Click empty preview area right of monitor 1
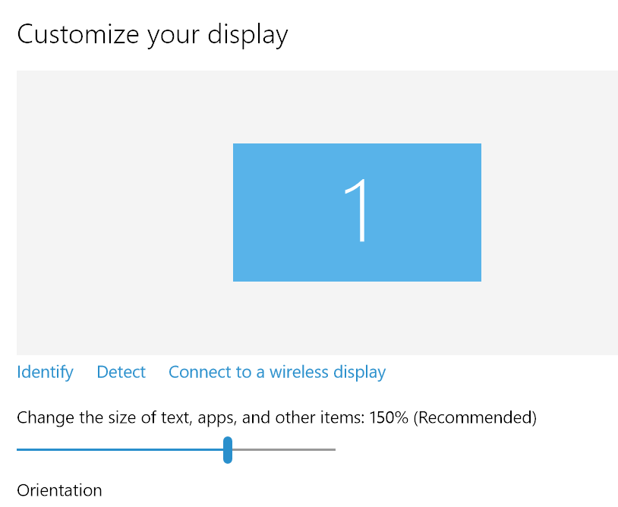The height and width of the screenshot is (507, 618). coord(549,213)
